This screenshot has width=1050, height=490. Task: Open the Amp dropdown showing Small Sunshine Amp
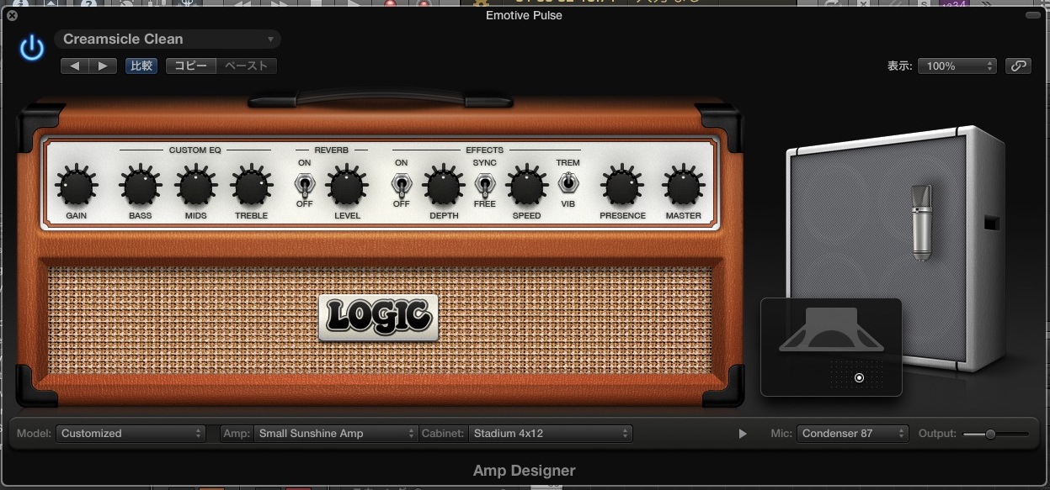coord(336,434)
